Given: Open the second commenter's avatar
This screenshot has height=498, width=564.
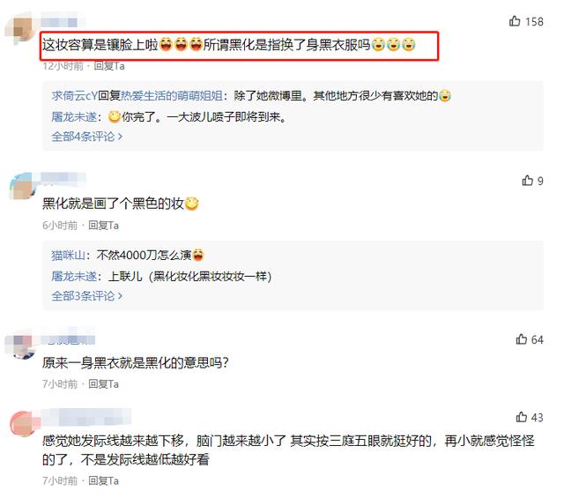Looking at the screenshot, I should [x=21, y=186].
